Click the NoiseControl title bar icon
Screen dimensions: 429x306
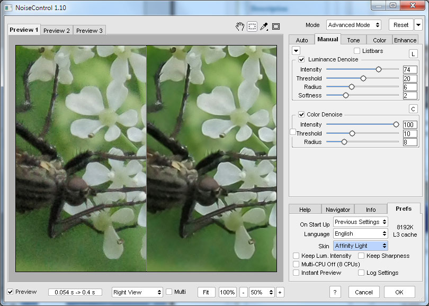click(x=8, y=7)
